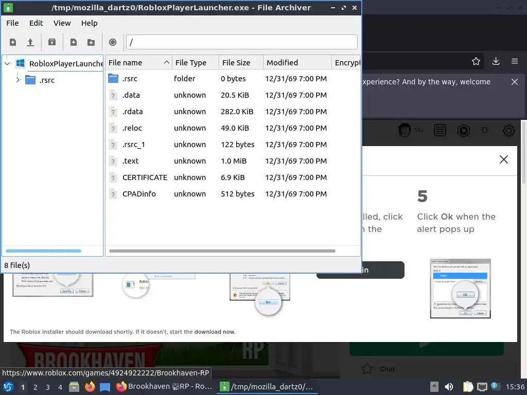The width and height of the screenshot is (527, 395).
Task: Select the .rsrc_1 file row
Action: (x=233, y=145)
